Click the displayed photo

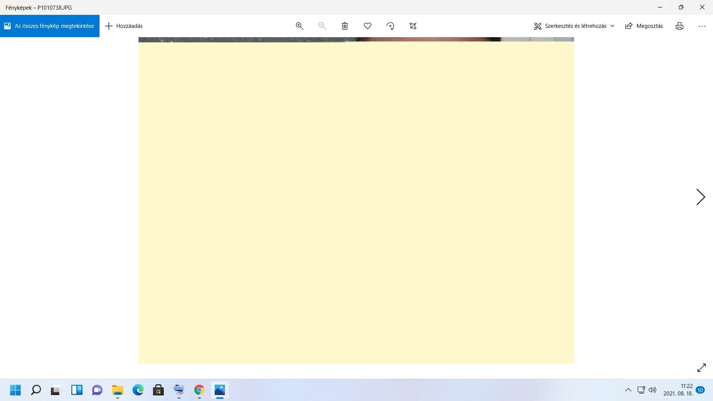[356, 200]
